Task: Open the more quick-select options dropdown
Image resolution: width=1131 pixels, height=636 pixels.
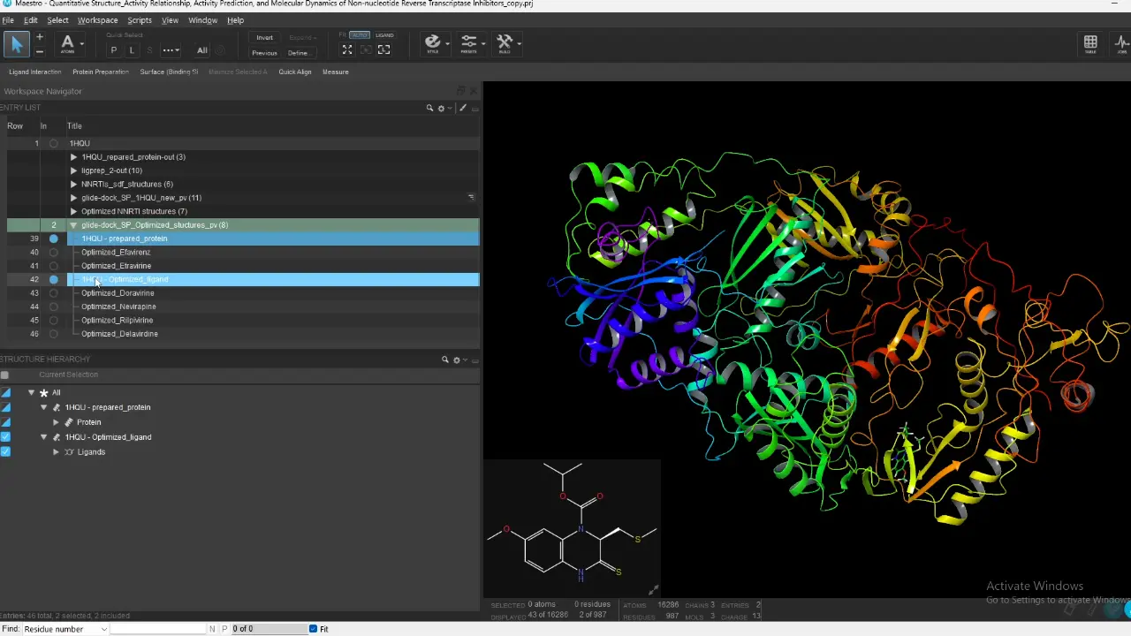Action: coord(171,50)
